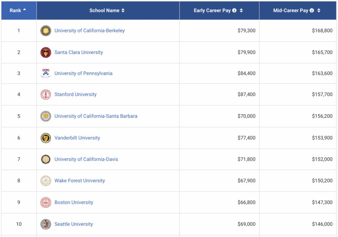Click the UC Berkeley seal logo
Screen dimensions: 338x237
click(x=46, y=31)
